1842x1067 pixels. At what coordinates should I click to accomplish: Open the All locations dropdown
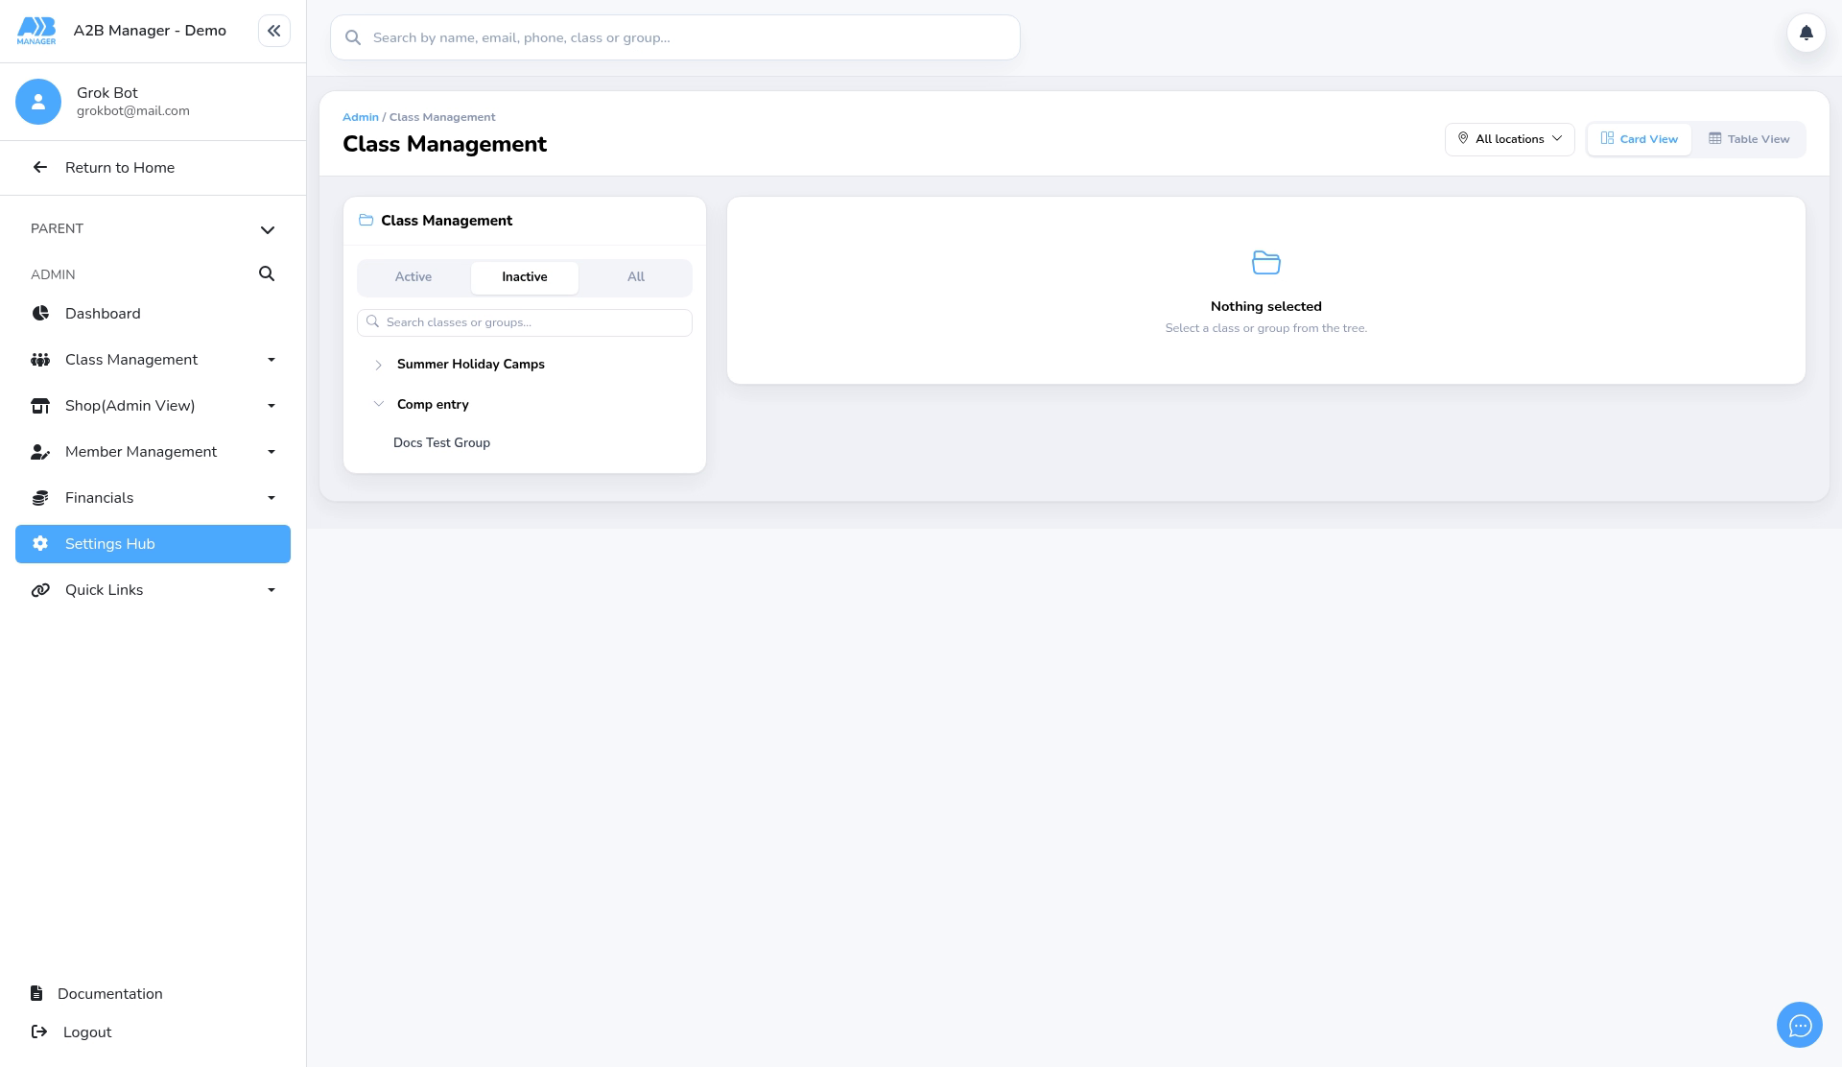click(x=1509, y=139)
